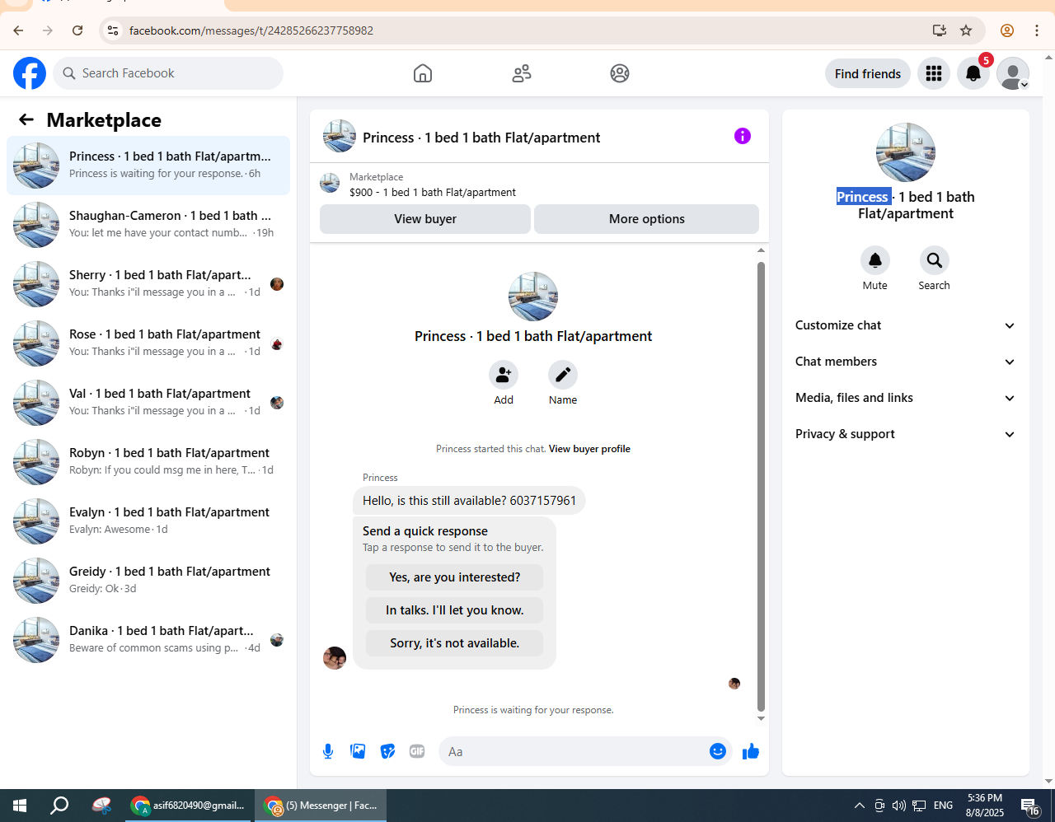Reload the page in browser toolbar
This screenshot has width=1055, height=822.
tap(77, 30)
